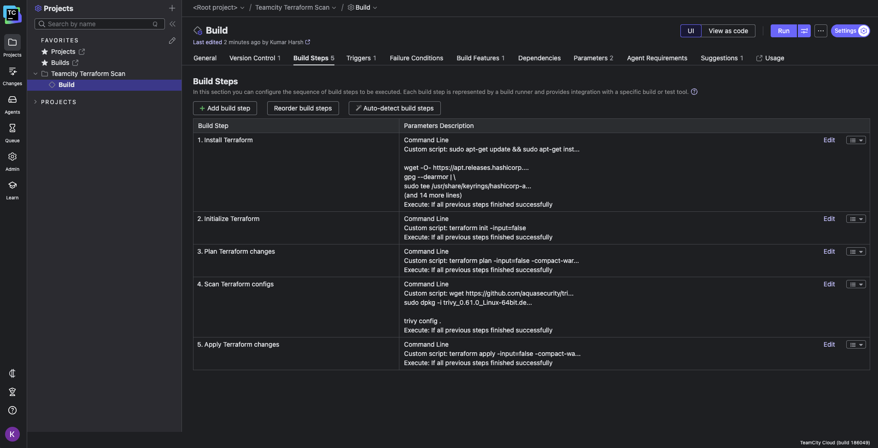Go to the Version Control tab

(x=255, y=58)
